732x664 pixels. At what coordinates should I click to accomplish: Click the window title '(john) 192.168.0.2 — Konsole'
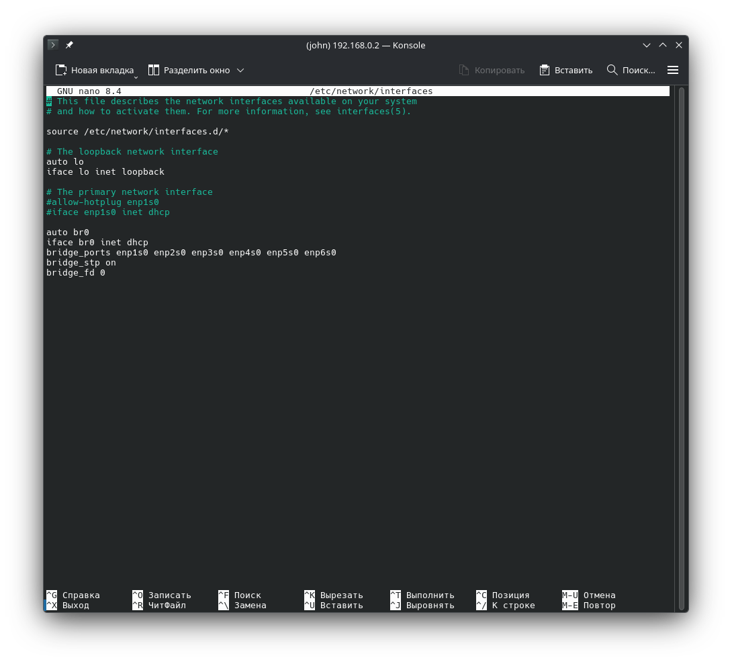(365, 45)
